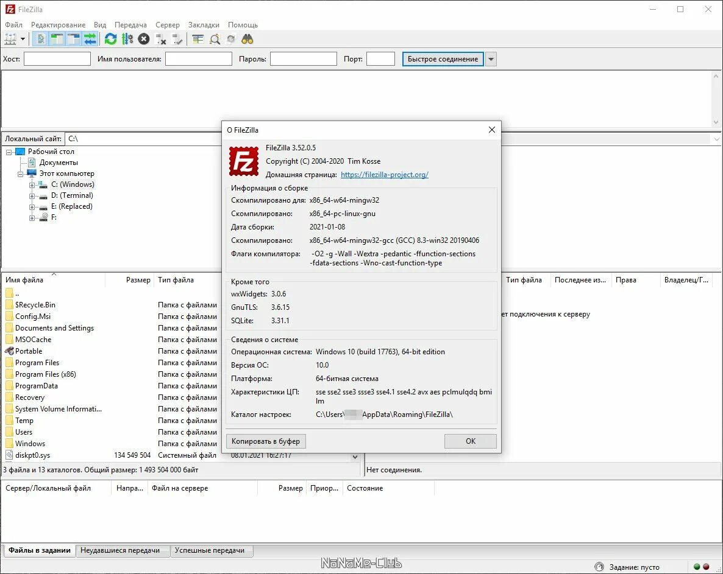Select the Recovery folder
Viewport: 723px width, 574px height.
pyautogui.click(x=29, y=397)
